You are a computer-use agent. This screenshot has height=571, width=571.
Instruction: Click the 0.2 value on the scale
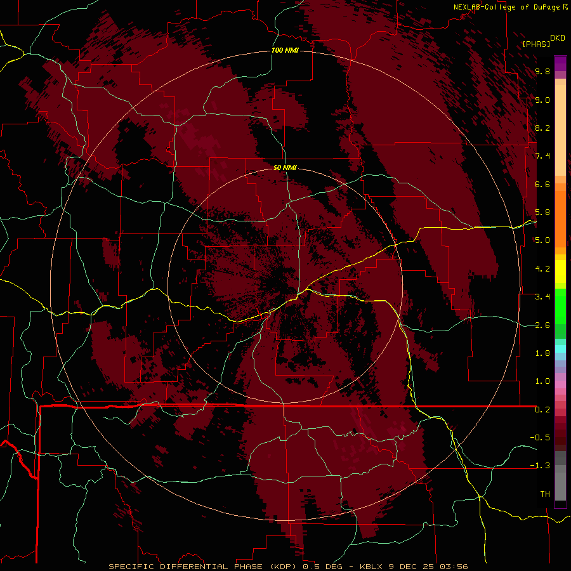click(x=542, y=410)
